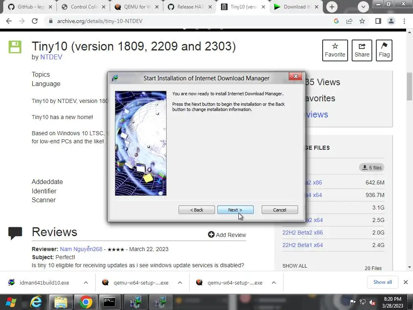Bookmark this page with the star icon

click(362, 21)
